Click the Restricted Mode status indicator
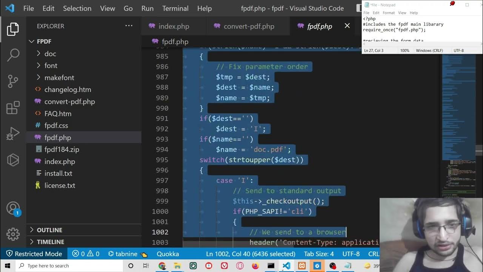483x272 pixels. point(34,254)
